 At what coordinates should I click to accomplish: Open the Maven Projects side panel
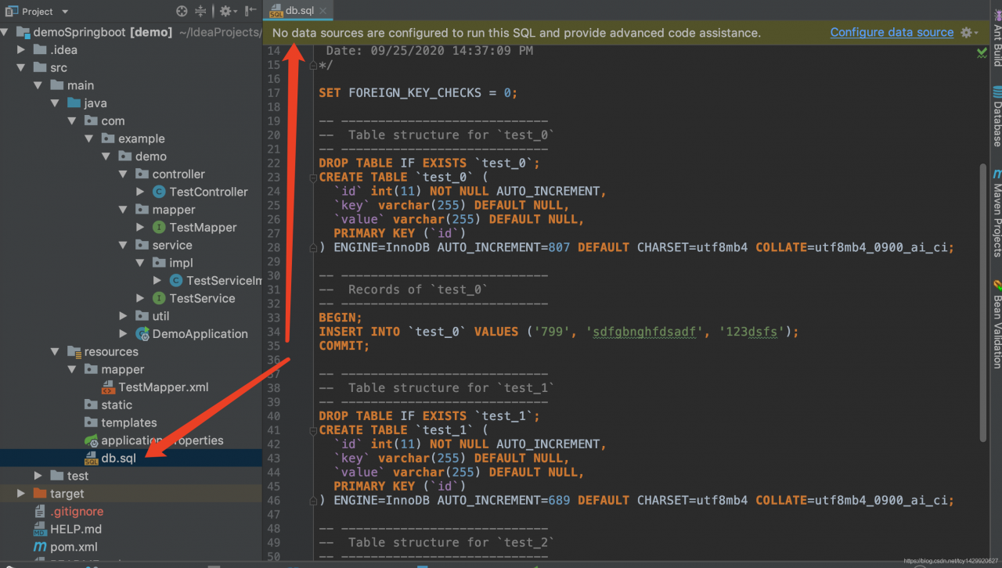coord(997,213)
